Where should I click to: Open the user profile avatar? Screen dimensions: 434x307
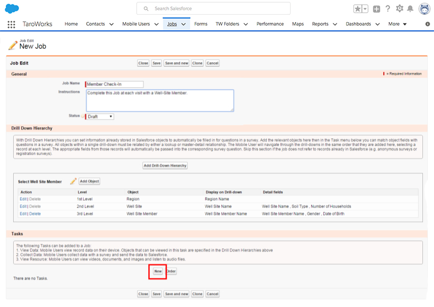[424, 9]
